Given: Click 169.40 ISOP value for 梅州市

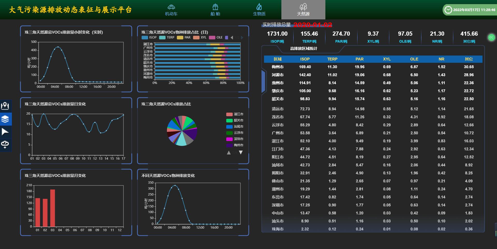Looking at the screenshot, I should (305, 67).
